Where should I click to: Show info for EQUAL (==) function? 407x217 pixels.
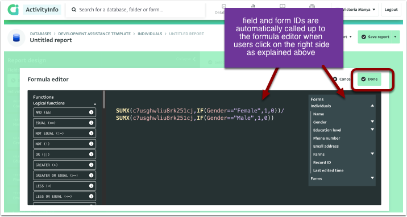coord(91,123)
